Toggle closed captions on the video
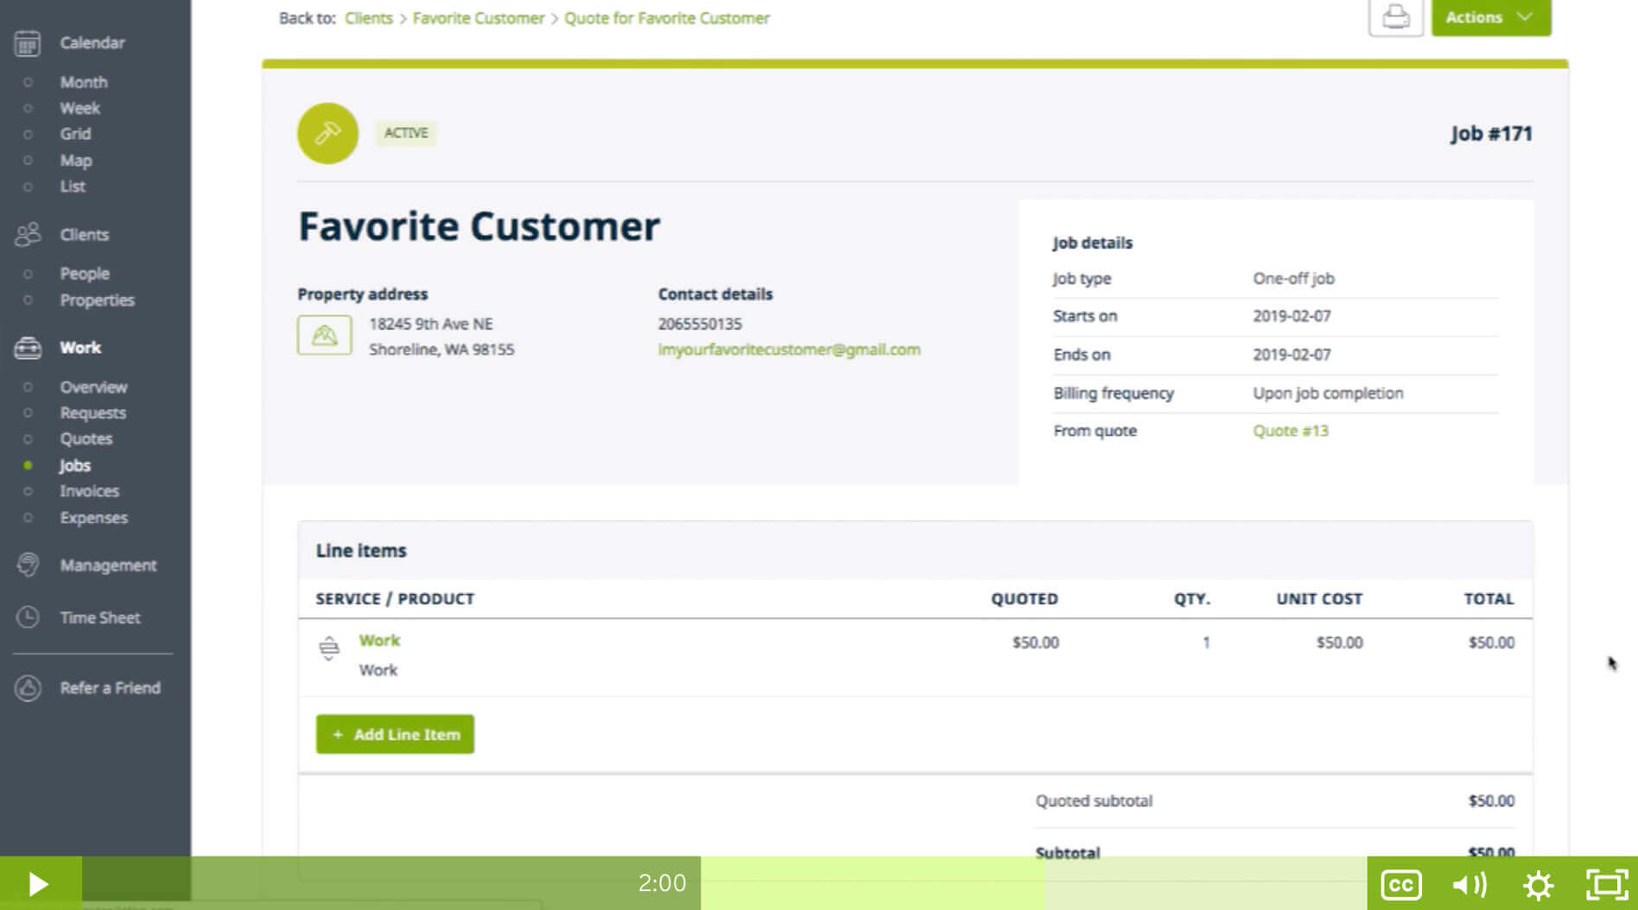 [1400, 884]
